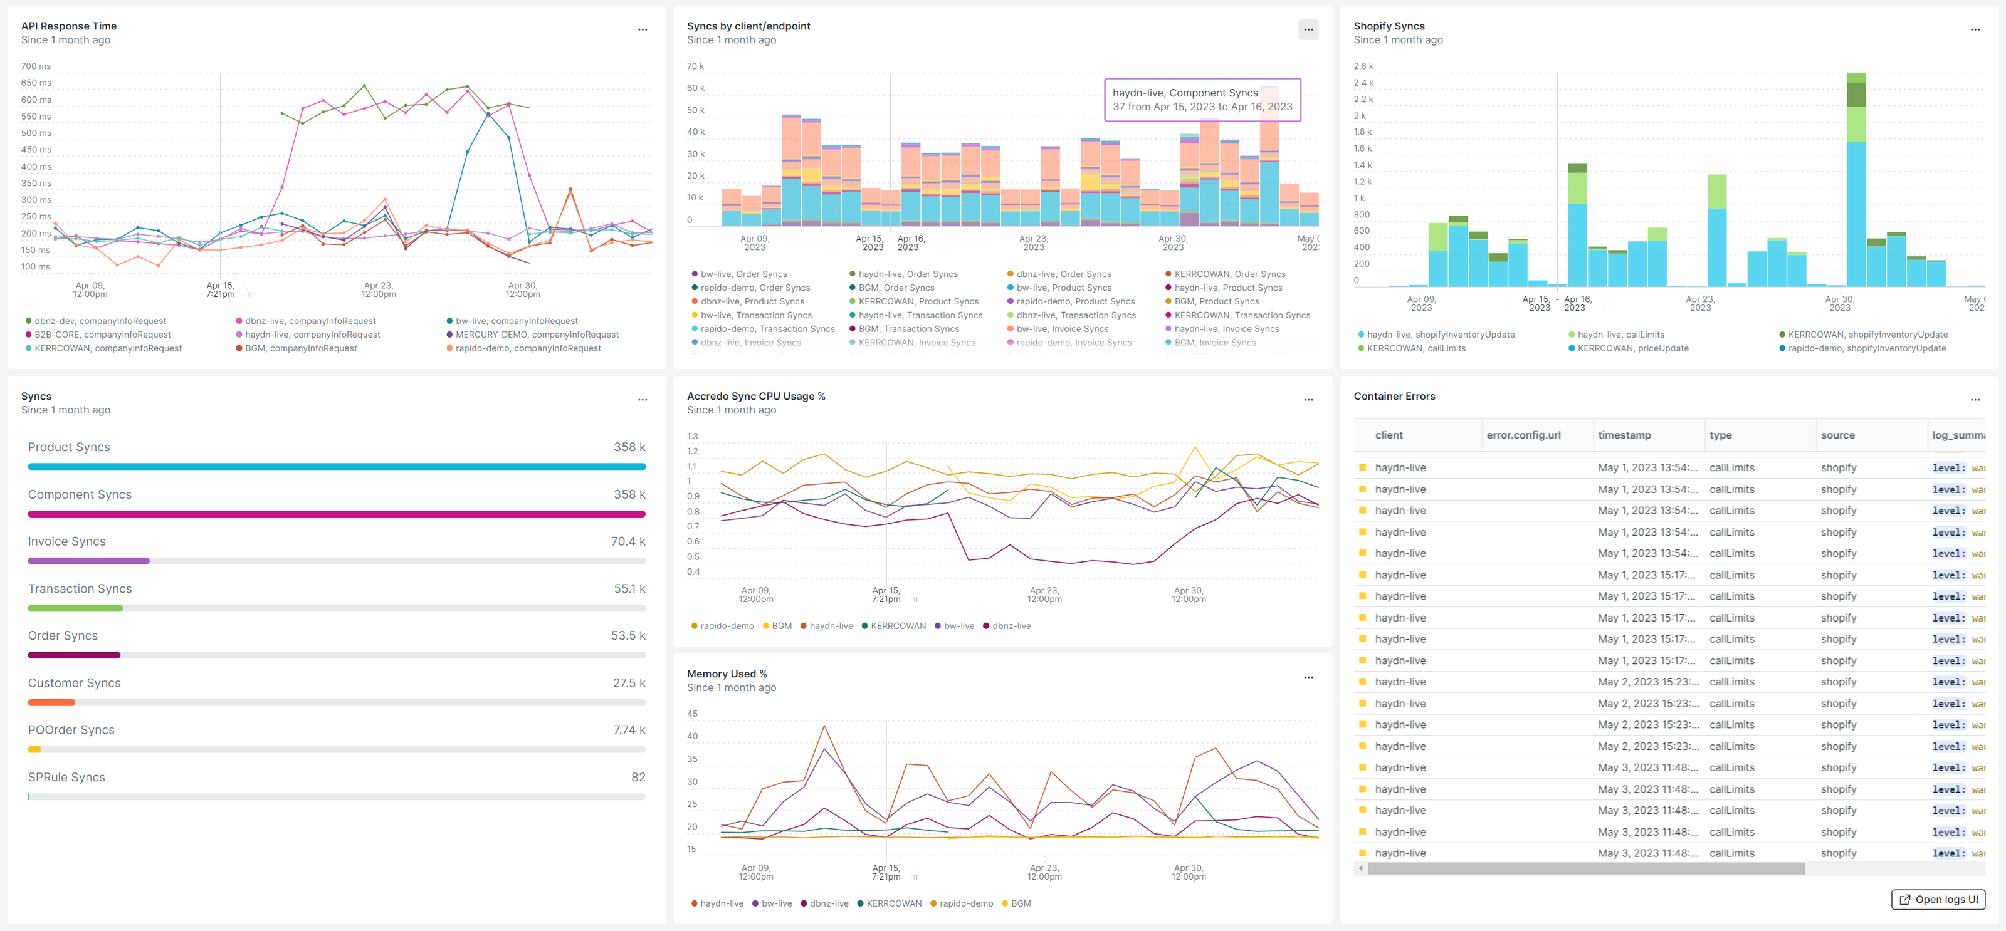Open the Shopify Syncs widget ellipsis menu
The width and height of the screenshot is (2006, 931).
pyautogui.click(x=1975, y=29)
